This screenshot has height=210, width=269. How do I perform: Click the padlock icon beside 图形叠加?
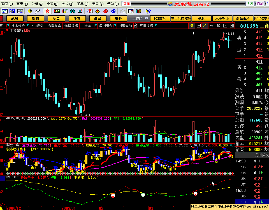136,25
